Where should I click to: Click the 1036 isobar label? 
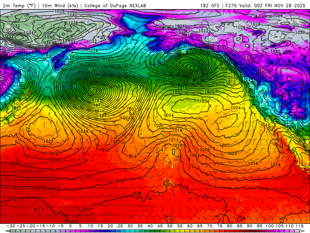pos(73,23)
